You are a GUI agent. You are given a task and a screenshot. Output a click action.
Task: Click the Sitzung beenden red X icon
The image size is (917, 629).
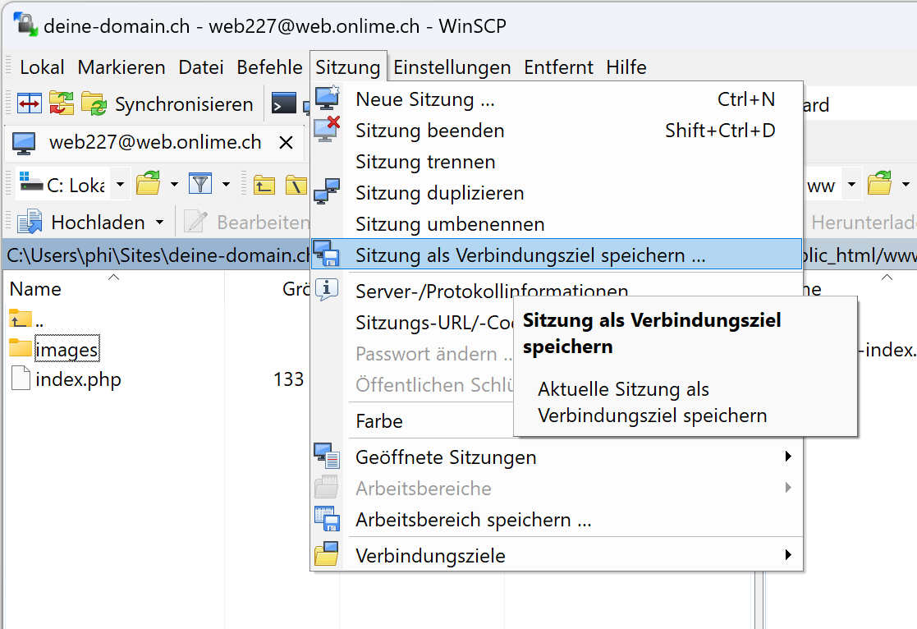coord(327,129)
